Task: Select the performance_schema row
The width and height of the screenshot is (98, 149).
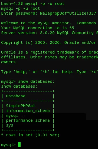Action: pos(28,120)
